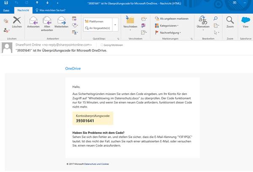Forward the message with Weiterleiten
Viewport: 253px width, 172px height.
coord(61,22)
